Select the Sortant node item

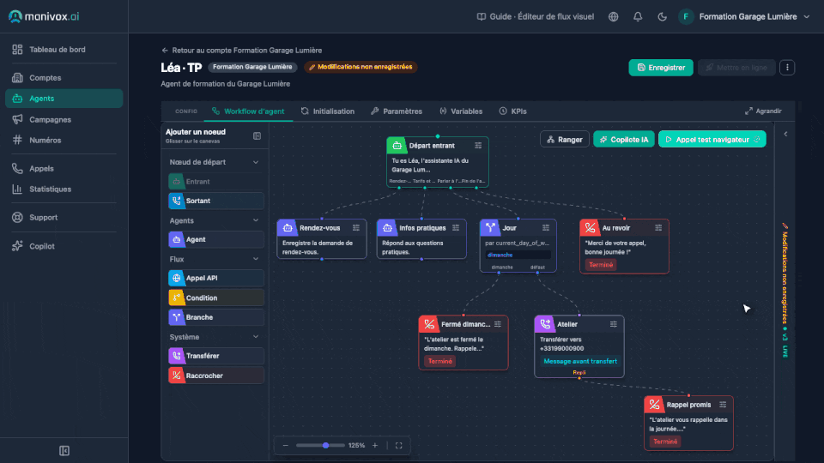(x=216, y=201)
